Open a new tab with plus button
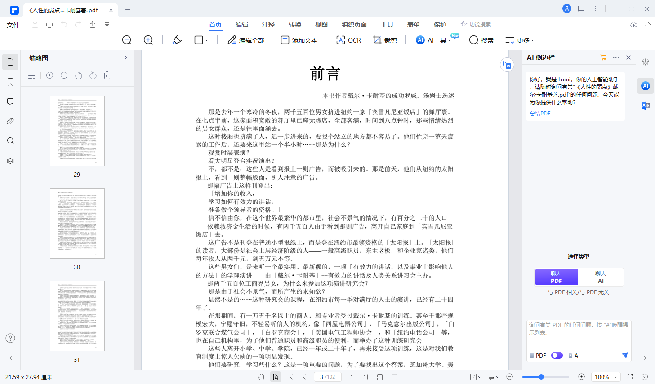Screen dimensions: 655x384 [128, 9]
